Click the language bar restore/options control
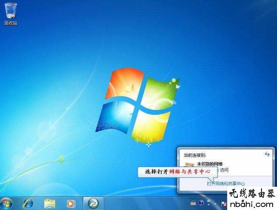 click(209, 201)
